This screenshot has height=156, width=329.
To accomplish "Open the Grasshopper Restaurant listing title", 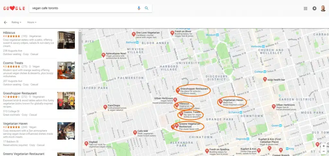I will pyautogui.click(x=20, y=93).
